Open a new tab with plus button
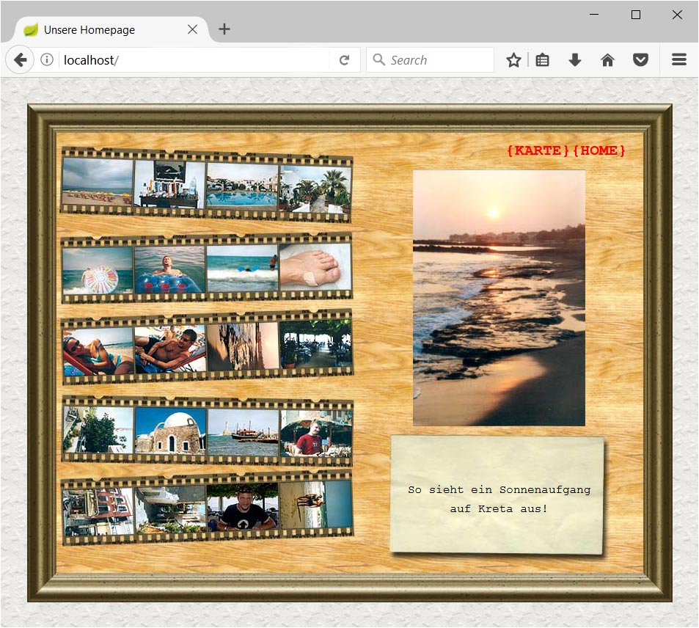The height and width of the screenshot is (628, 699). (x=224, y=29)
